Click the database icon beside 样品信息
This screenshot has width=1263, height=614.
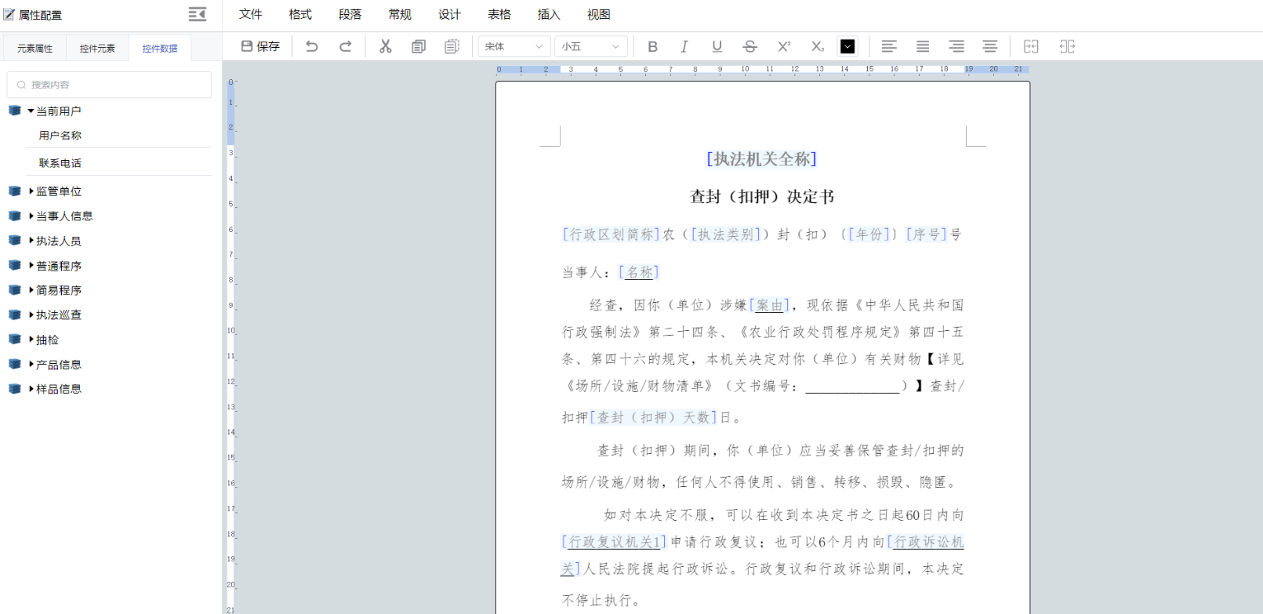(x=14, y=388)
